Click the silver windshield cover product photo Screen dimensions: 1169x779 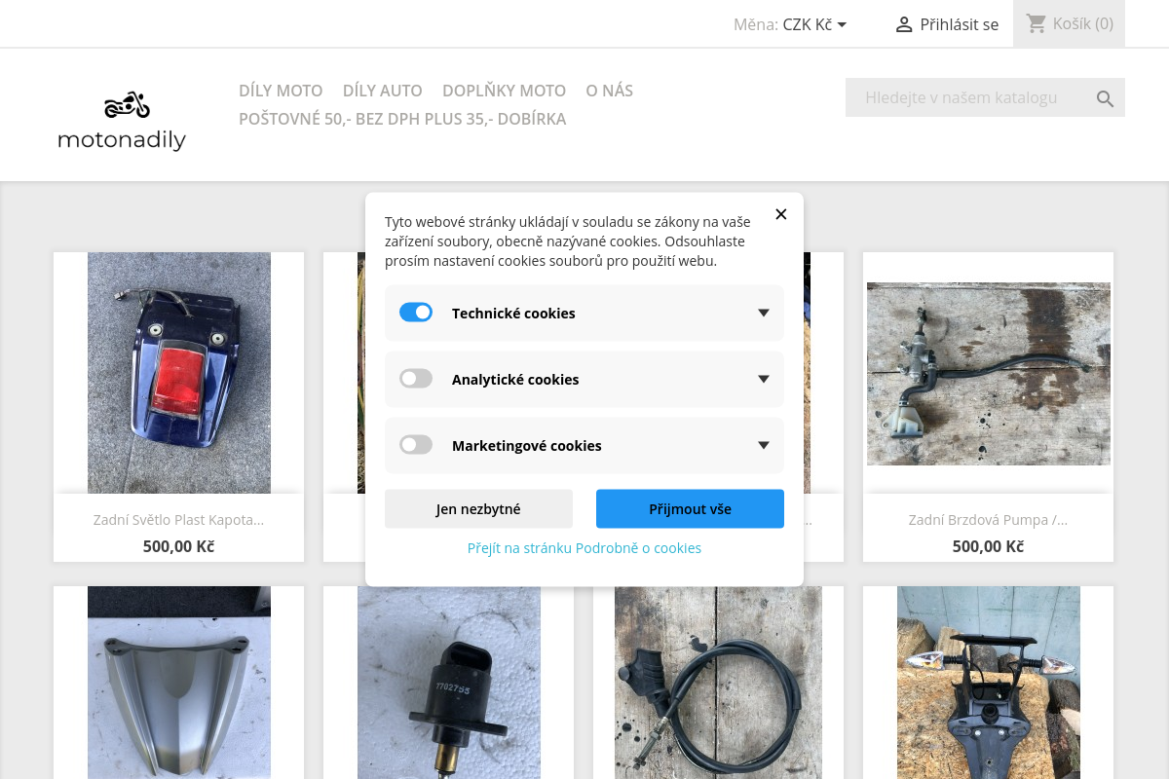179,683
